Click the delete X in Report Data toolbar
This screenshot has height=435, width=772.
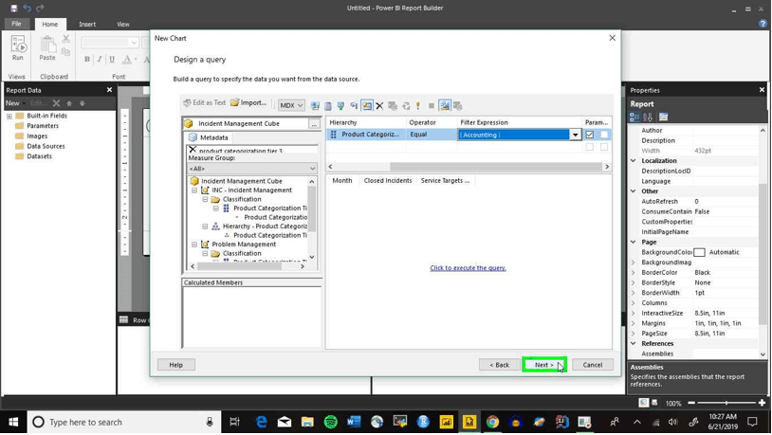[x=56, y=103]
